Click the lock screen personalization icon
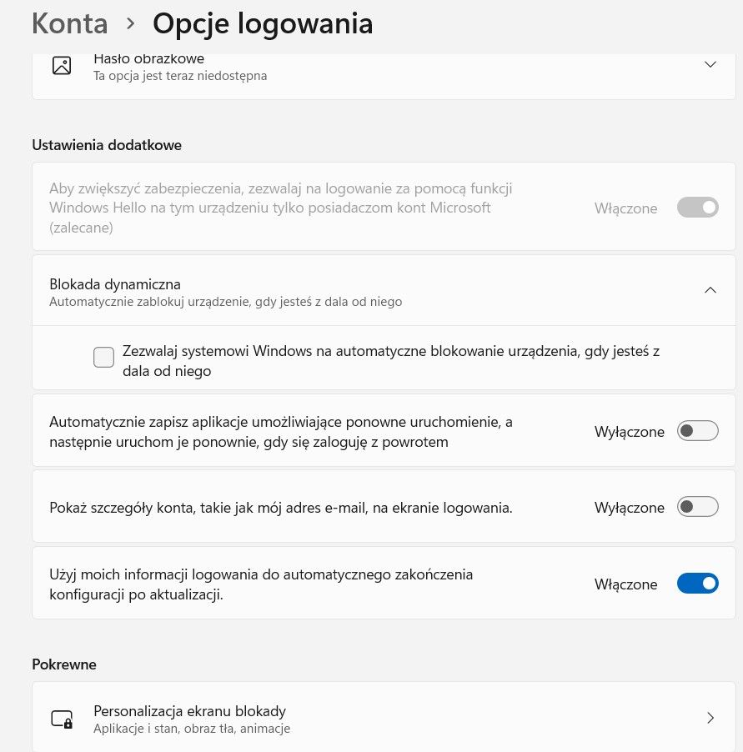The width and height of the screenshot is (743, 752). click(x=62, y=719)
